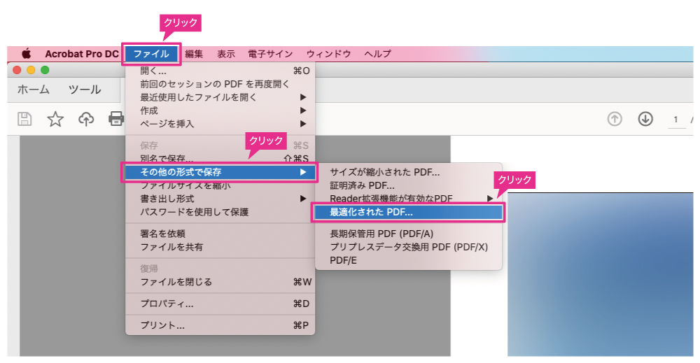Select ファイルサイズを縮小 menu item

click(220, 185)
